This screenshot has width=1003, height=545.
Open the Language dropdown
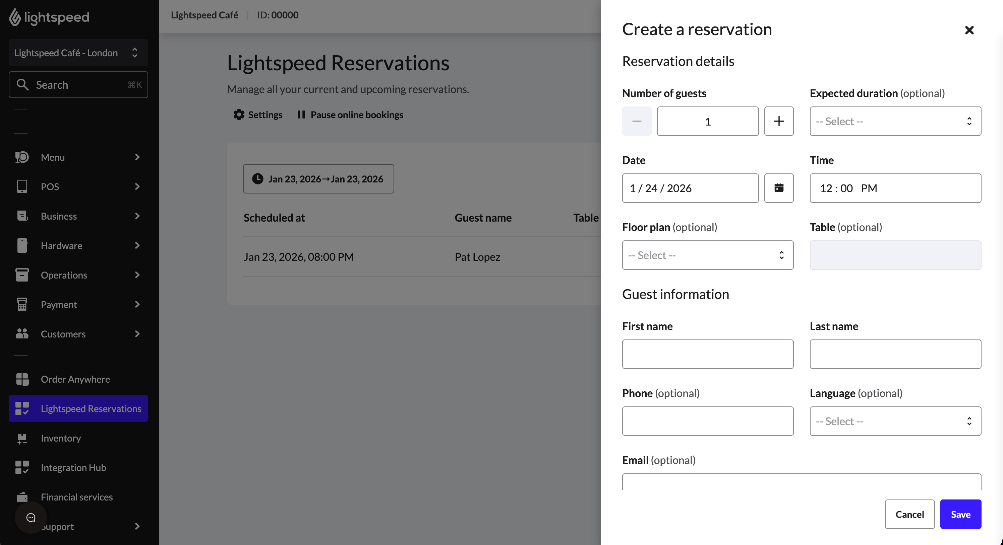(x=895, y=421)
